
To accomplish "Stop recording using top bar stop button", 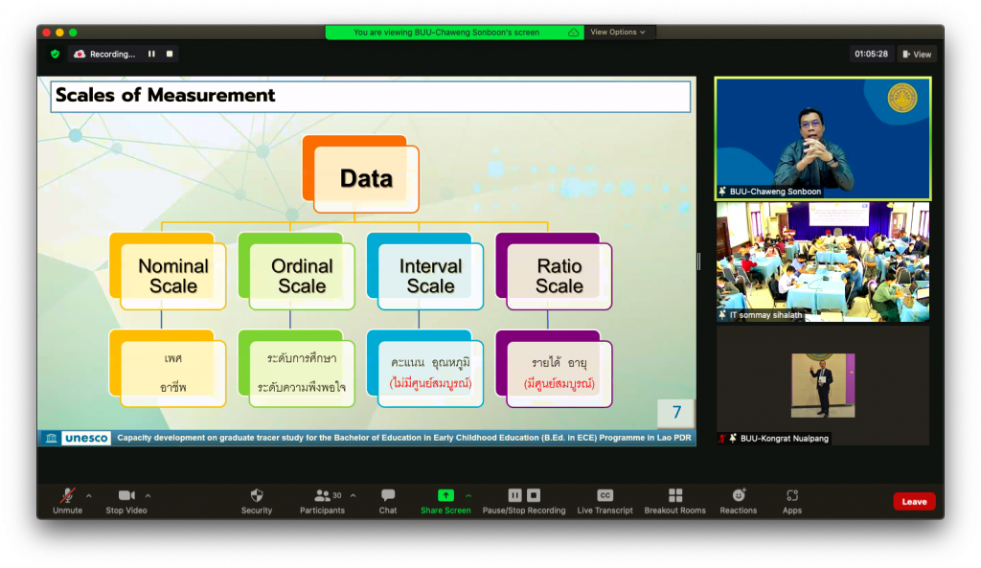I will tap(170, 55).
